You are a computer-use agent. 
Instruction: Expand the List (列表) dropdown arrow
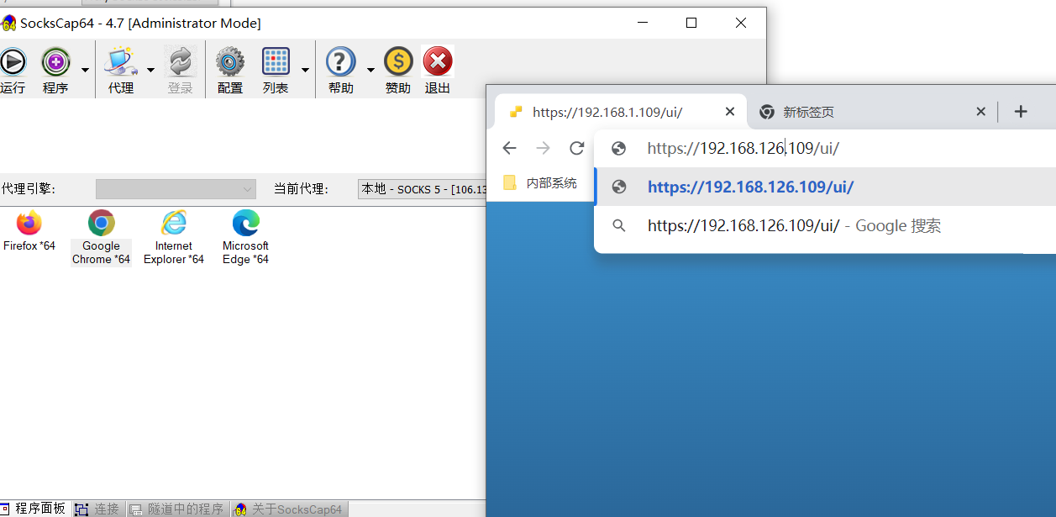coord(305,70)
